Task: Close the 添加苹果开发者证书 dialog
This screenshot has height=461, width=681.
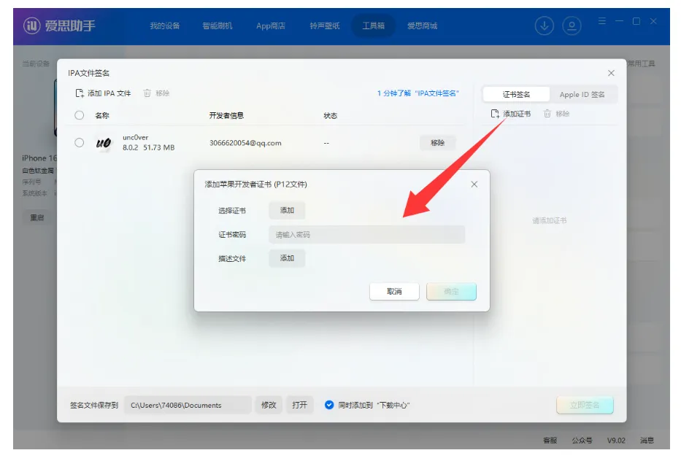Action: pyautogui.click(x=474, y=185)
